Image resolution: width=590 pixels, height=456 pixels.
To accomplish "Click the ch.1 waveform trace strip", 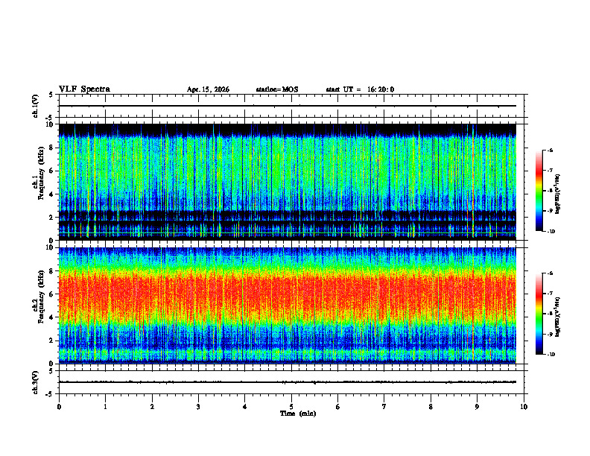I will pos(291,106).
